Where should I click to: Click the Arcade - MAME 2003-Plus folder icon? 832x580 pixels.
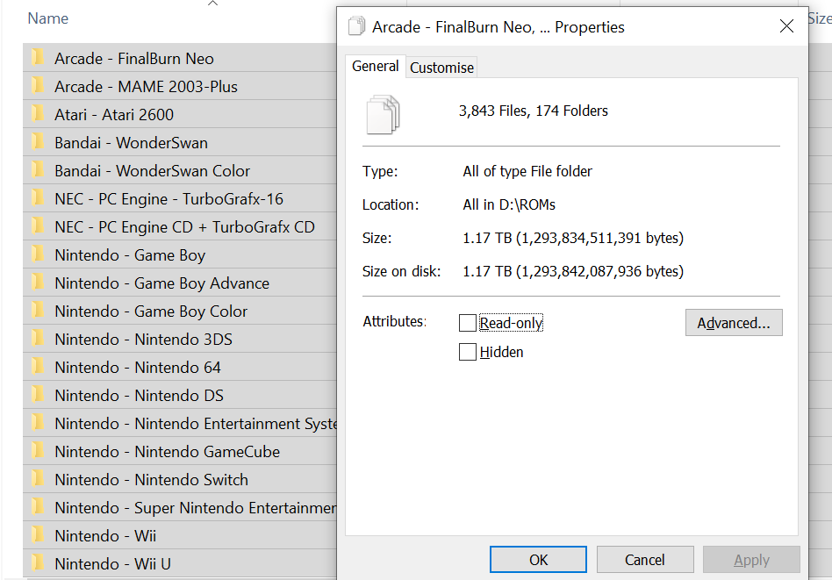click(x=38, y=85)
